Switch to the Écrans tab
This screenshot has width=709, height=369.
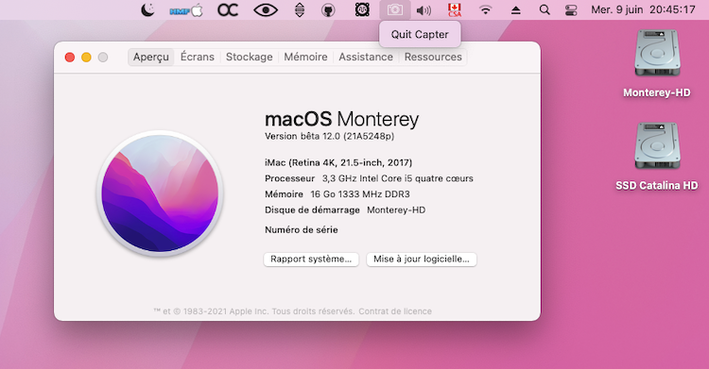click(x=198, y=57)
